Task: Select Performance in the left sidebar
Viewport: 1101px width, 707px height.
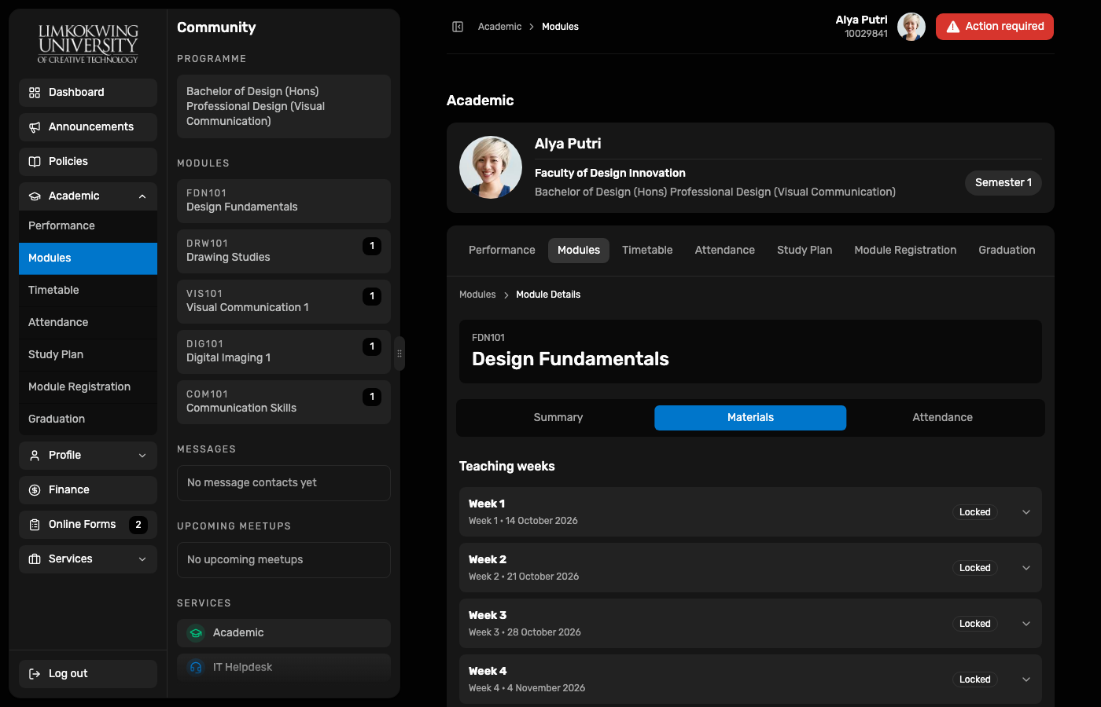Action: 88,226
